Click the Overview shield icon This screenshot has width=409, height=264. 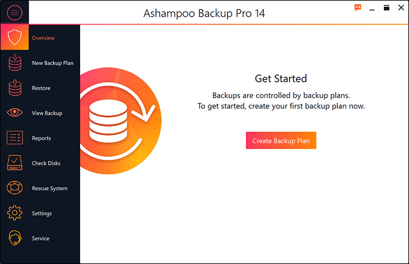tap(15, 38)
